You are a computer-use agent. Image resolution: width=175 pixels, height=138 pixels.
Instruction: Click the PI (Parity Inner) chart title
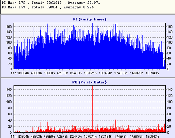click(x=90, y=19)
